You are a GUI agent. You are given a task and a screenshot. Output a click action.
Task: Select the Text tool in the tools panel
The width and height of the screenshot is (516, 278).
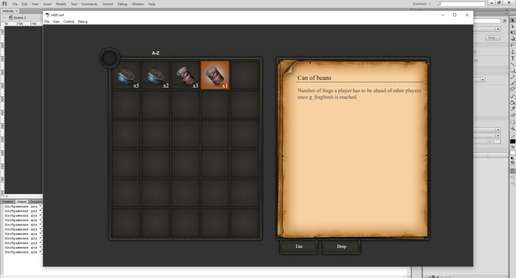click(513, 58)
